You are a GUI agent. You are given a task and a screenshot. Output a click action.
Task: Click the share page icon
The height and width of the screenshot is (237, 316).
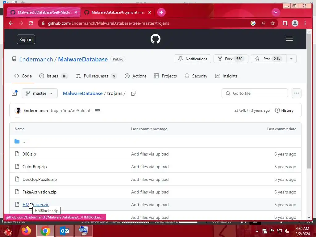pos(263,23)
